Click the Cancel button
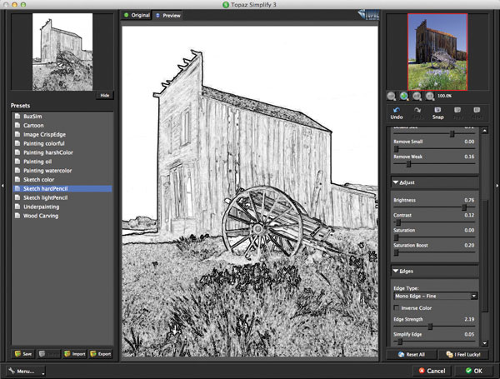The width and height of the screenshot is (500, 379). [x=432, y=371]
